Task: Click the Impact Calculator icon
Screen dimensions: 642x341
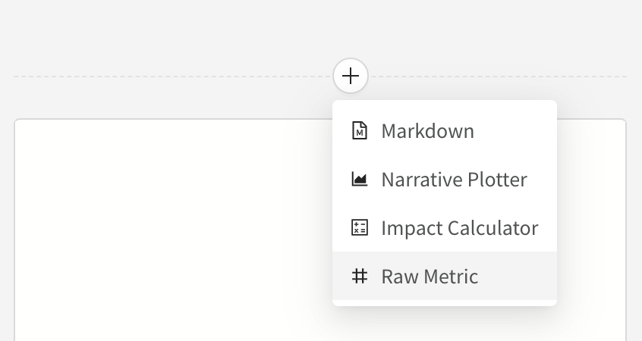Action: coord(360,228)
